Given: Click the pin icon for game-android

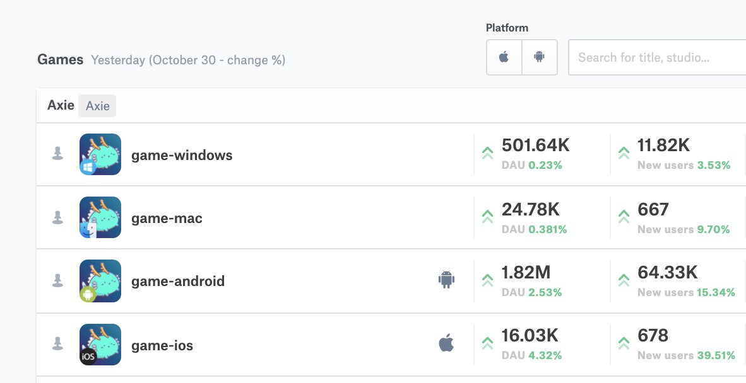Looking at the screenshot, I should 57,280.
